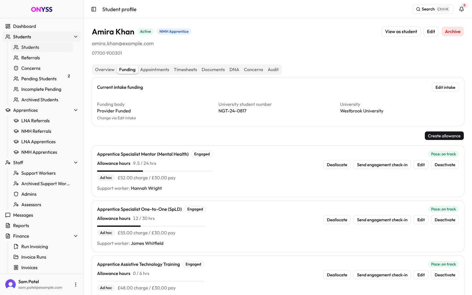Archive the student Amira Khan
The width and height of the screenshot is (472, 295).
(x=453, y=31)
